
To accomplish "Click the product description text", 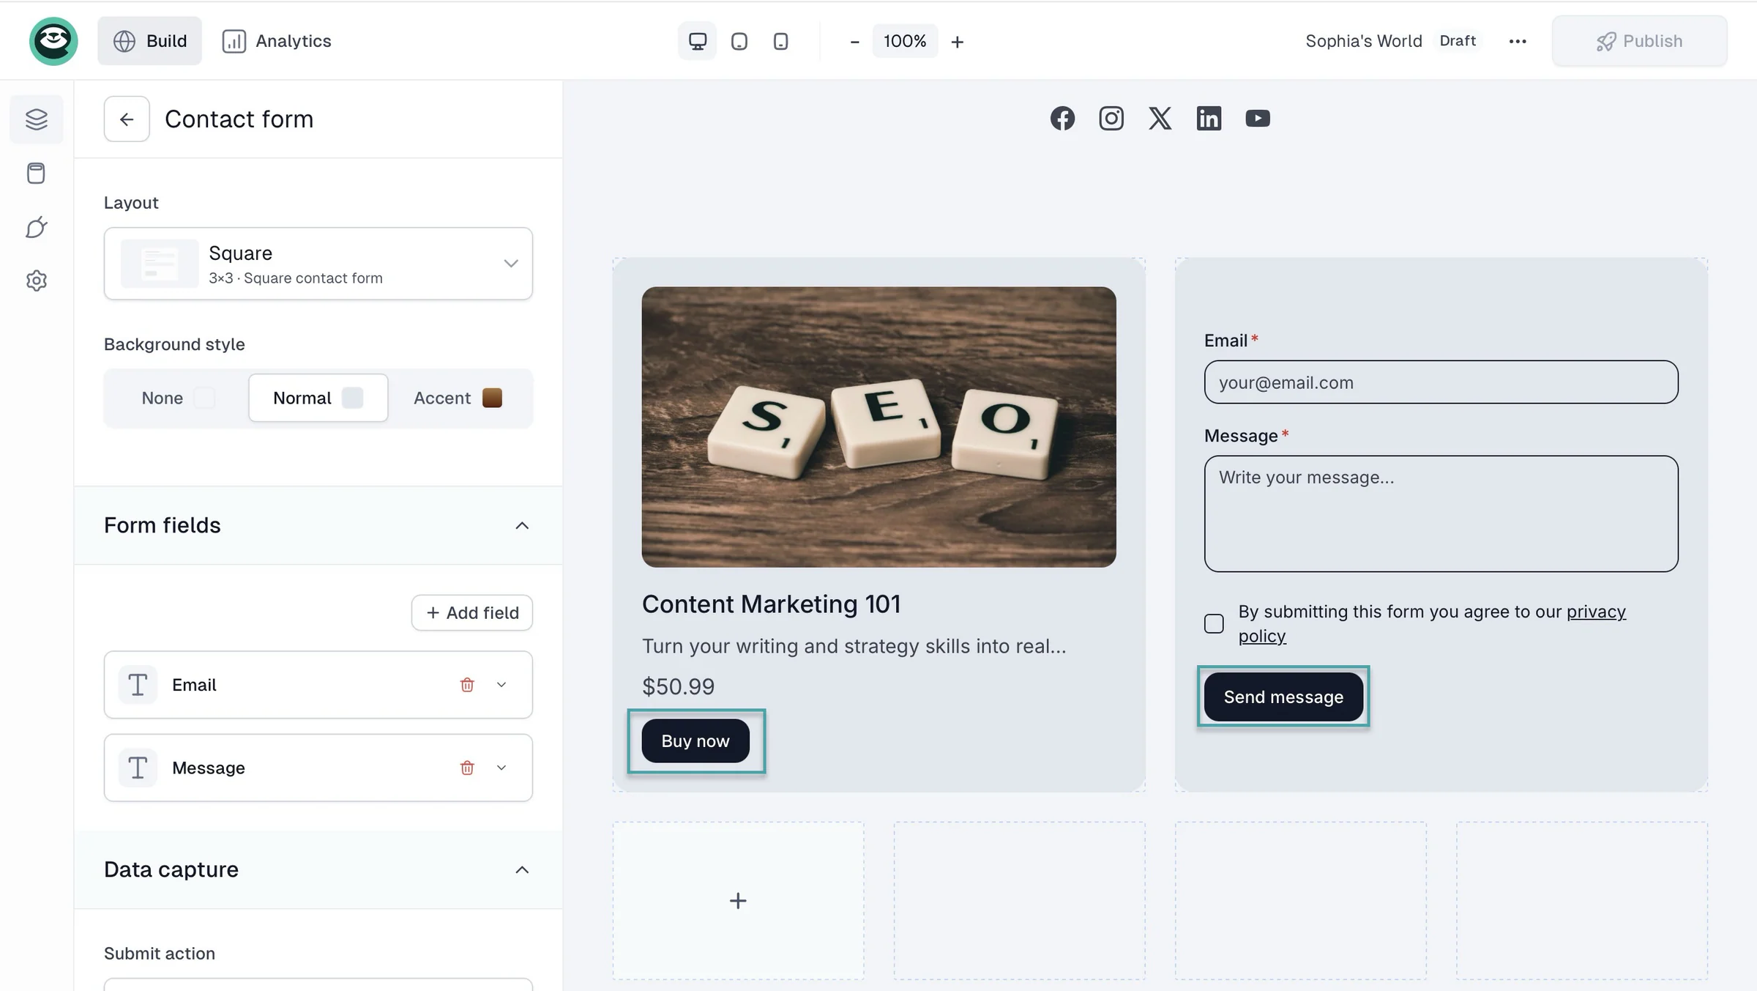I will pos(854,646).
